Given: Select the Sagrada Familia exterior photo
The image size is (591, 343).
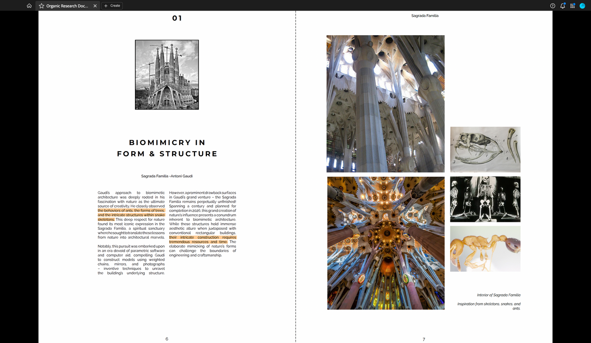Looking at the screenshot, I should (166, 74).
